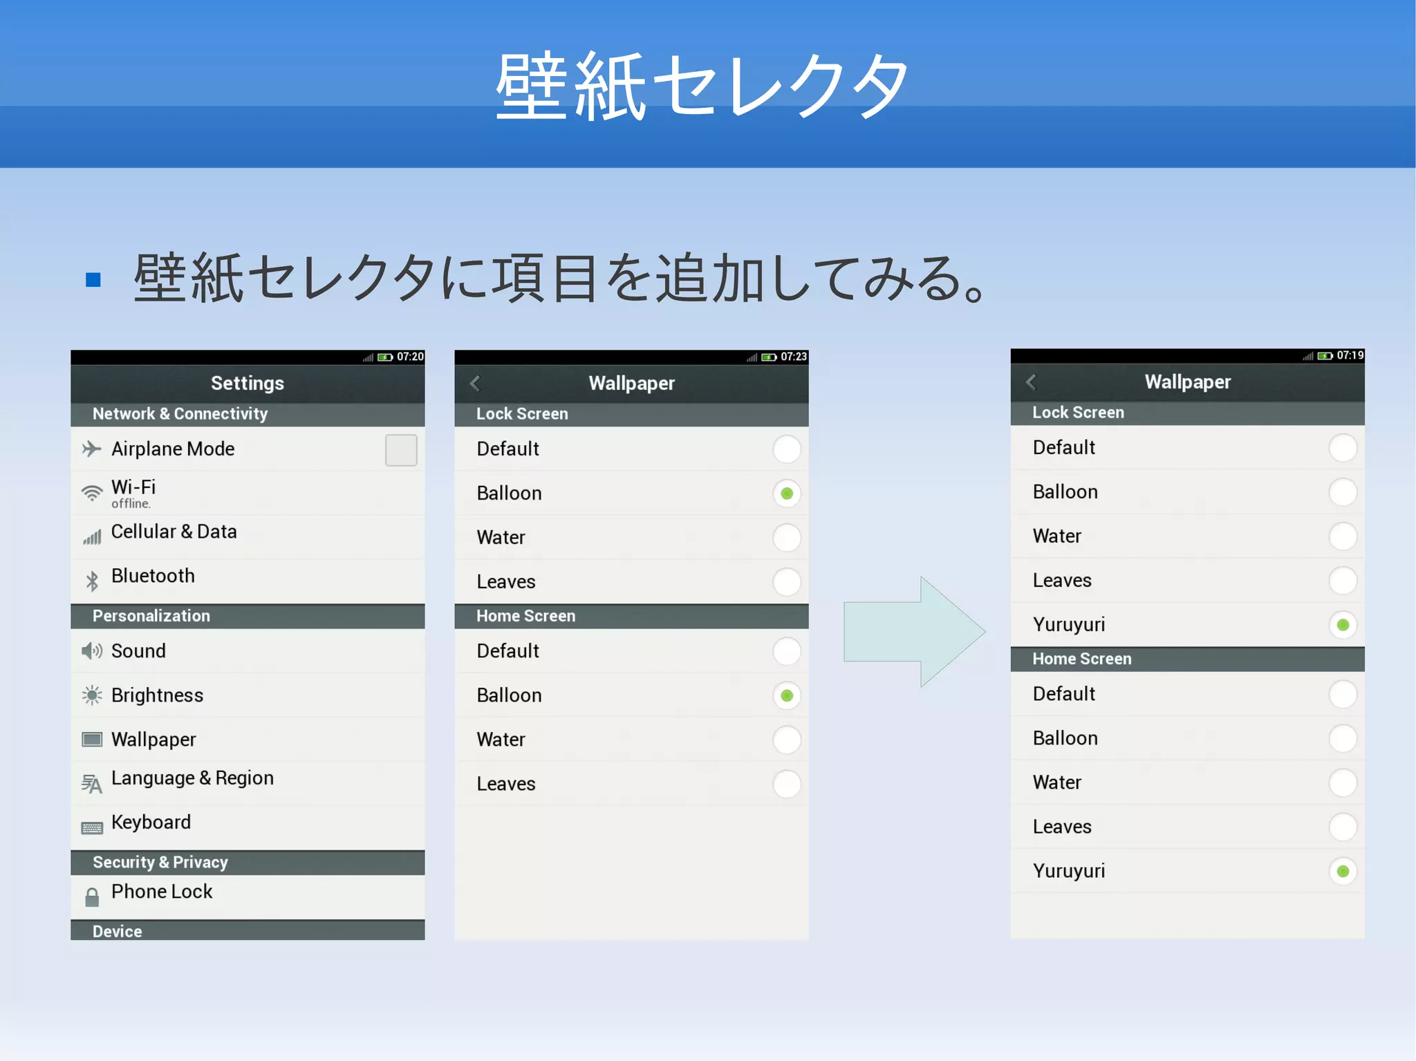Image resolution: width=1416 pixels, height=1061 pixels.
Task: Select Home Screen Default radio in 07:23 screen
Action: (787, 651)
